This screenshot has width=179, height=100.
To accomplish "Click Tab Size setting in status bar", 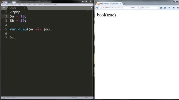I will (74, 97).
